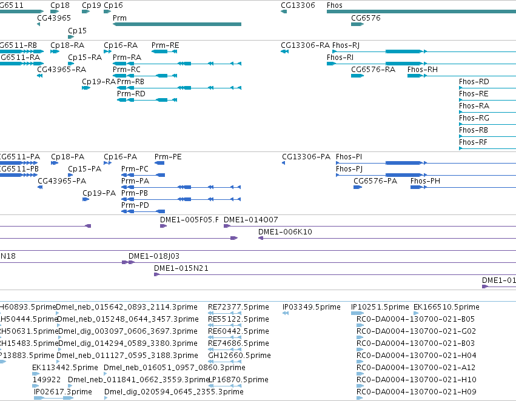Select the CG6576-RA transcript glyph
This screenshot has width=516, height=401.
(357, 76)
